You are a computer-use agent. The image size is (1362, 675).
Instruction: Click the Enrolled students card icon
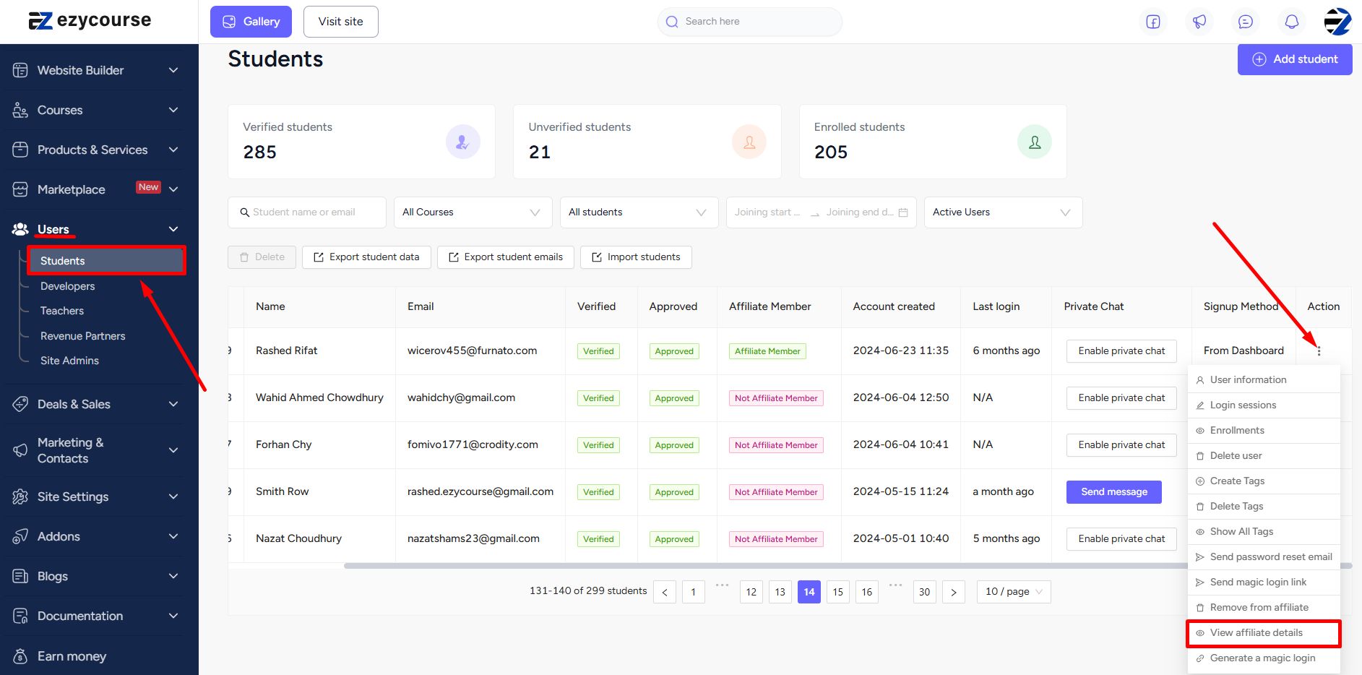click(1035, 142)
